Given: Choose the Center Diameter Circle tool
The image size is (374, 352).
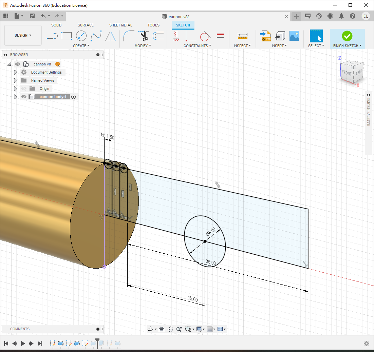Looking at the screenshot, I should 81,36.
